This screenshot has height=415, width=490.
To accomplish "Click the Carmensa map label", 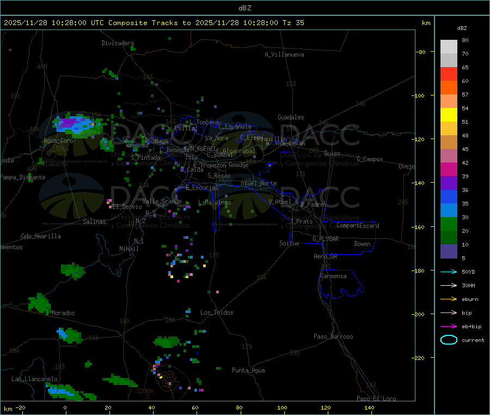I will 333,276.
